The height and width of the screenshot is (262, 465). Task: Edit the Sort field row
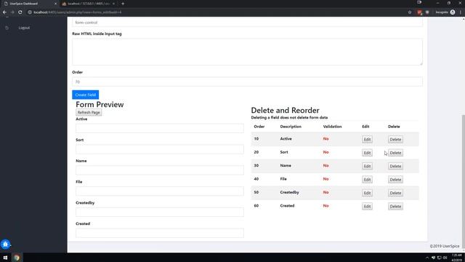point(367,153)
